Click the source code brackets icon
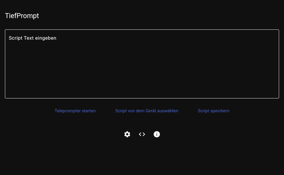Image resolution: width=284 pixels, height=175 pixels. pos(142,134)
